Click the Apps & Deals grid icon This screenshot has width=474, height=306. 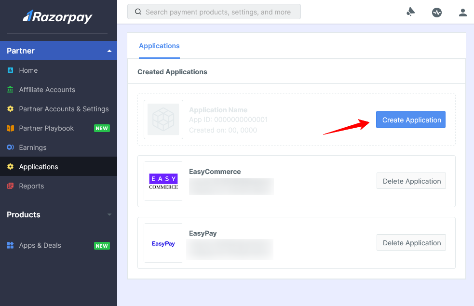tap(10, 245)
